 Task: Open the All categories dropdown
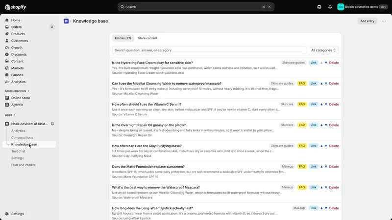click(323, 50)
